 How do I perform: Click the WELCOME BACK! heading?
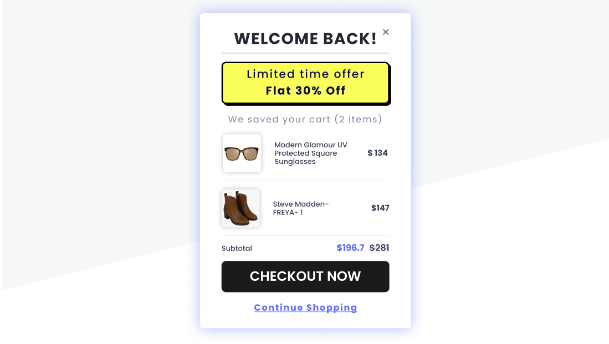305,39
